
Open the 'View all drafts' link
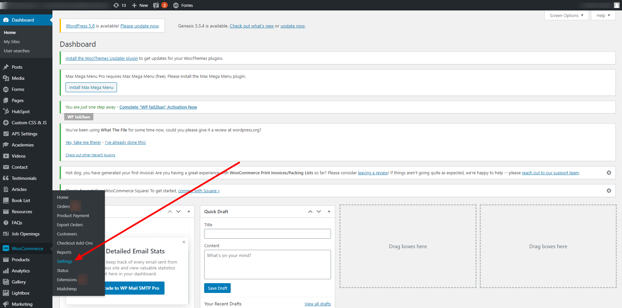point(318,304)
